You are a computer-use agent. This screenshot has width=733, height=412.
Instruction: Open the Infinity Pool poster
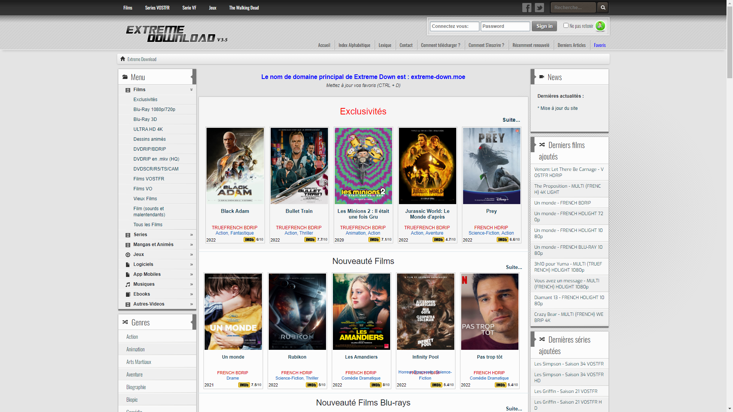425,312
